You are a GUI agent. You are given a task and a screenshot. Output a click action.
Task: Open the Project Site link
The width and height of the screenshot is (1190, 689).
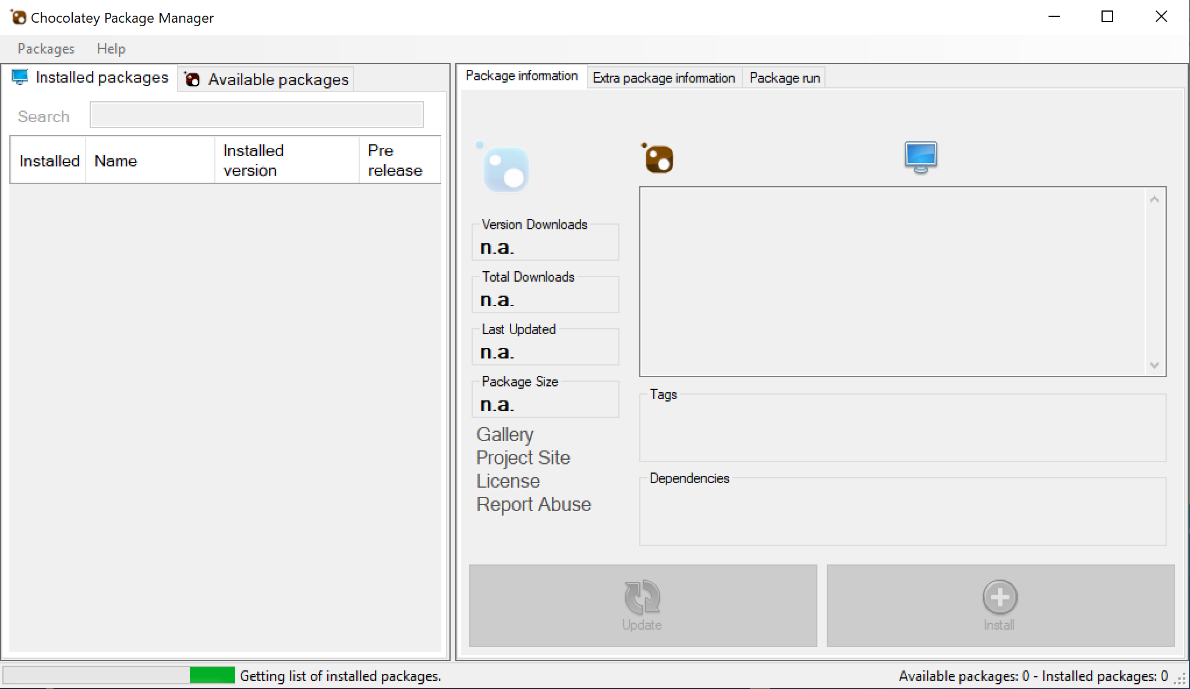[x=523, y=458]
